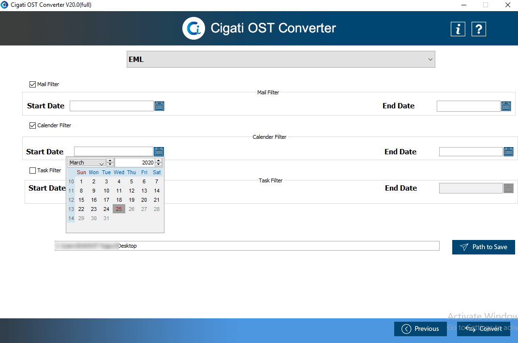Viewport: 518px width, 343px height.
Task: Open Calender Filter Start Date calendar icon
Action: [159, 152]
